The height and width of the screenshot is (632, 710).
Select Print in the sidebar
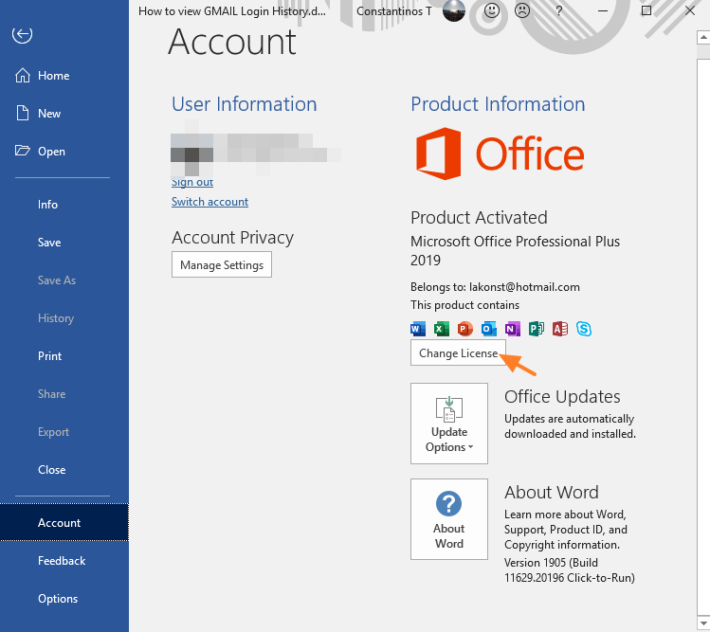point(64,356)
